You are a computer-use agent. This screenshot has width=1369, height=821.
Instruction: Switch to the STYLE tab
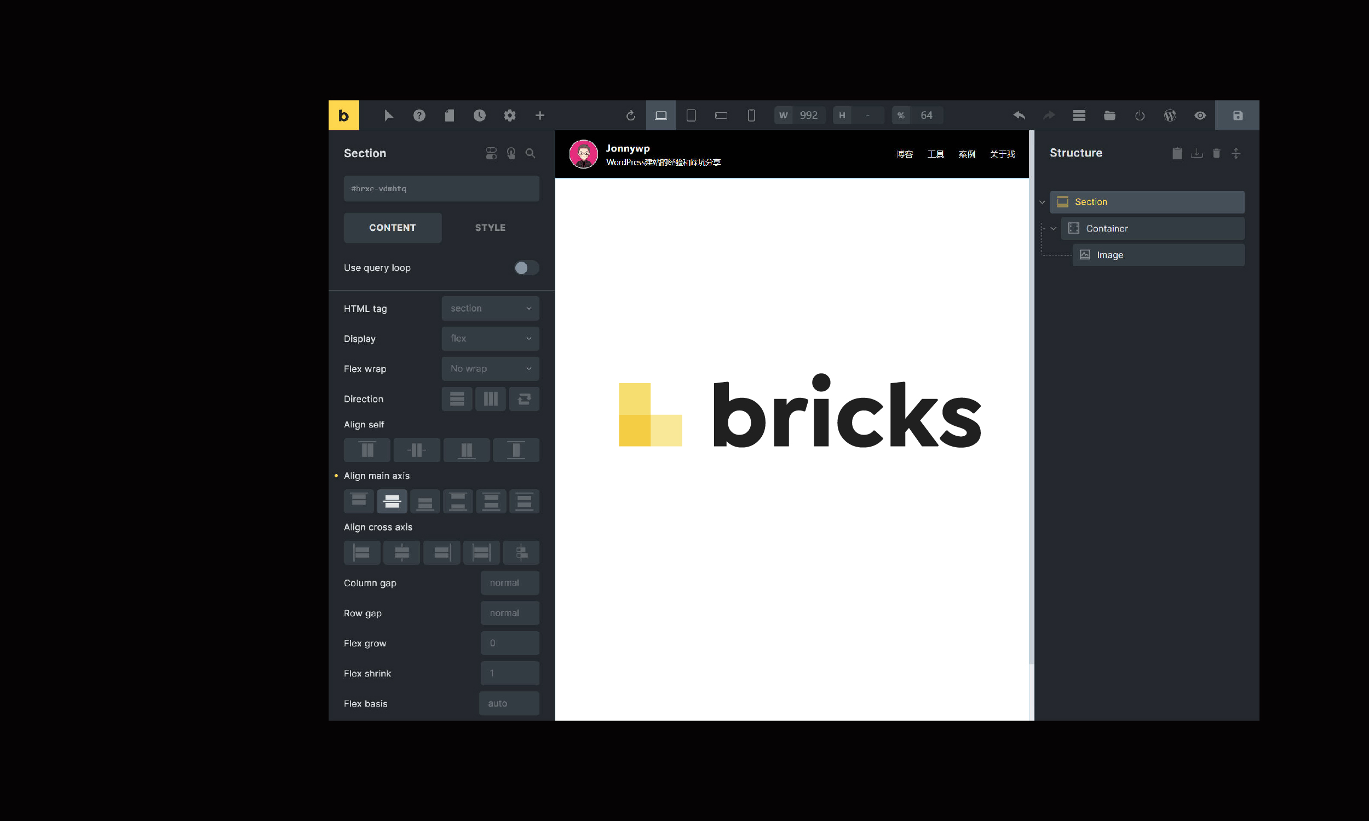[490, 227]
